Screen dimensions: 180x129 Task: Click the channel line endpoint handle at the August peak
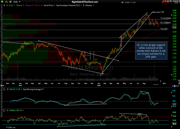[147, 13]
